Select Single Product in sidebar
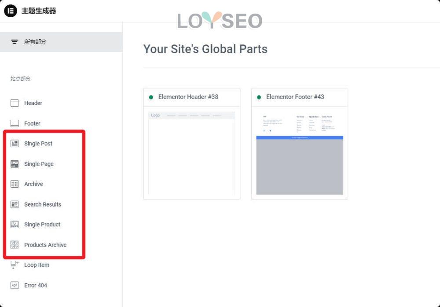Viewport: 440px width, 307px height. (x=42, y=225)
